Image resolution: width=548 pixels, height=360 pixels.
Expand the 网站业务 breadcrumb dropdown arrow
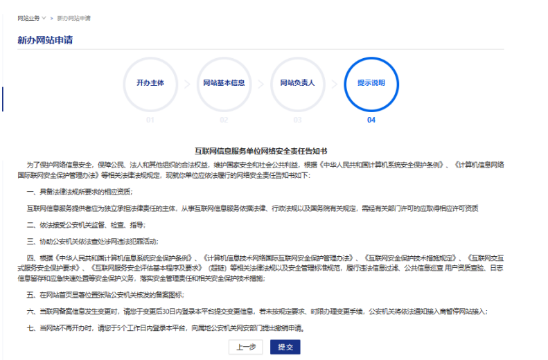tap(44, 17)
